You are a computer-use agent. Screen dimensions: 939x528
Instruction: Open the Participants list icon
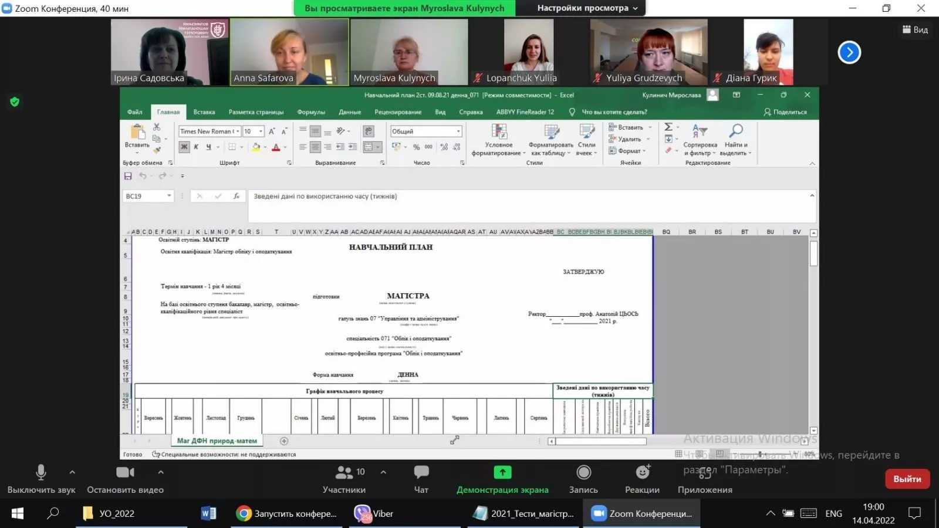tap(344, 472)
